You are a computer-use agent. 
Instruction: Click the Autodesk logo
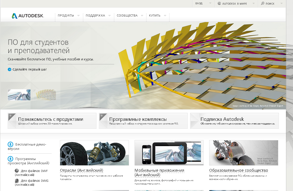pyautogui.click(x=28, y=16)
